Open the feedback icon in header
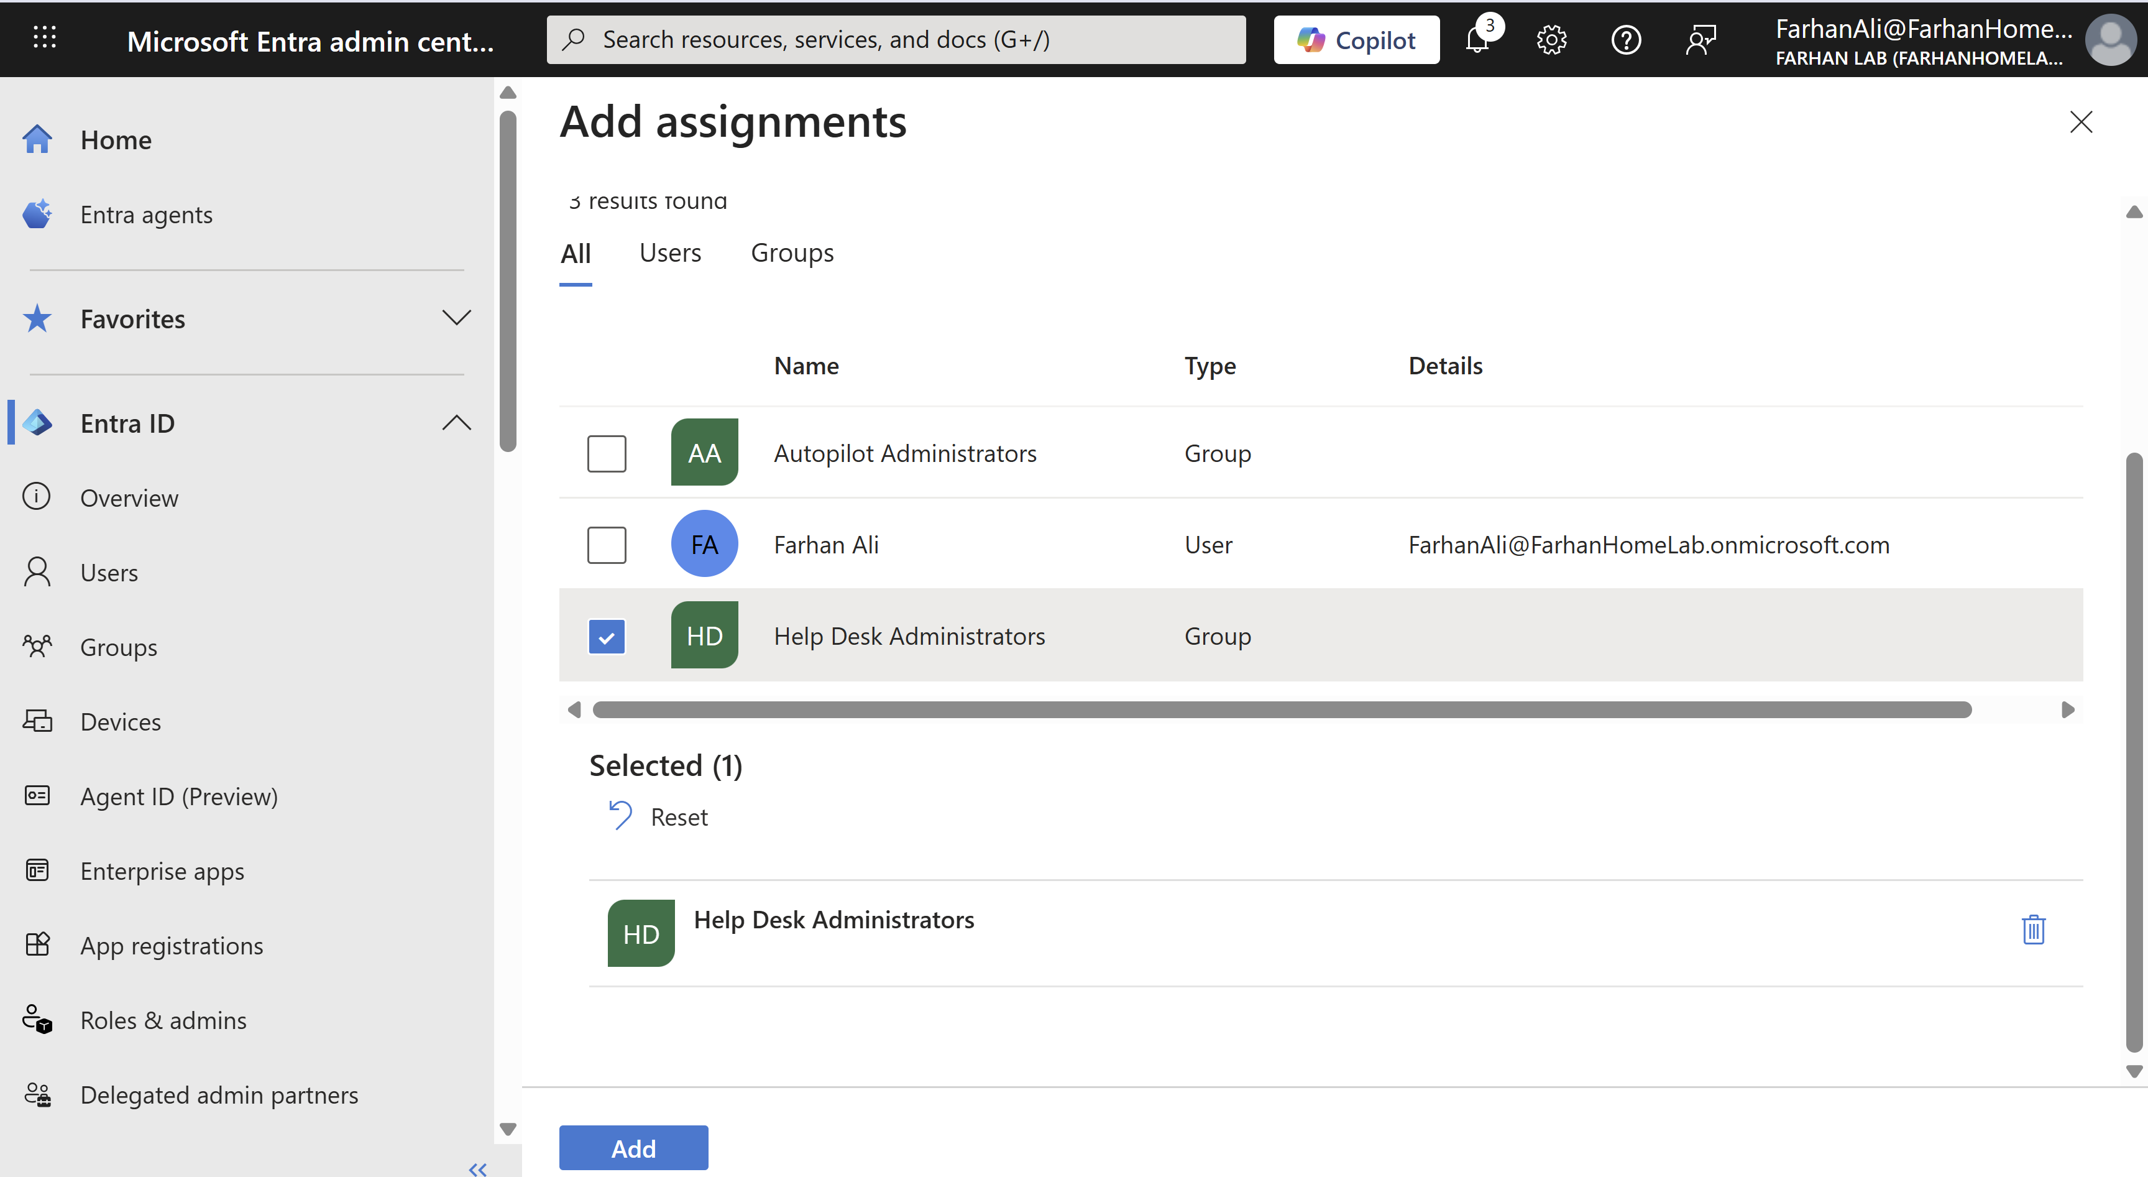 click(1700, 40)
